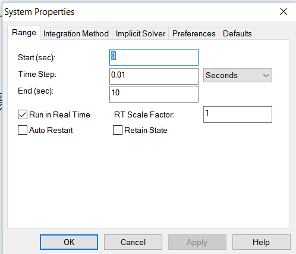
Task: Click the Apply button
Action: point(197,242)
